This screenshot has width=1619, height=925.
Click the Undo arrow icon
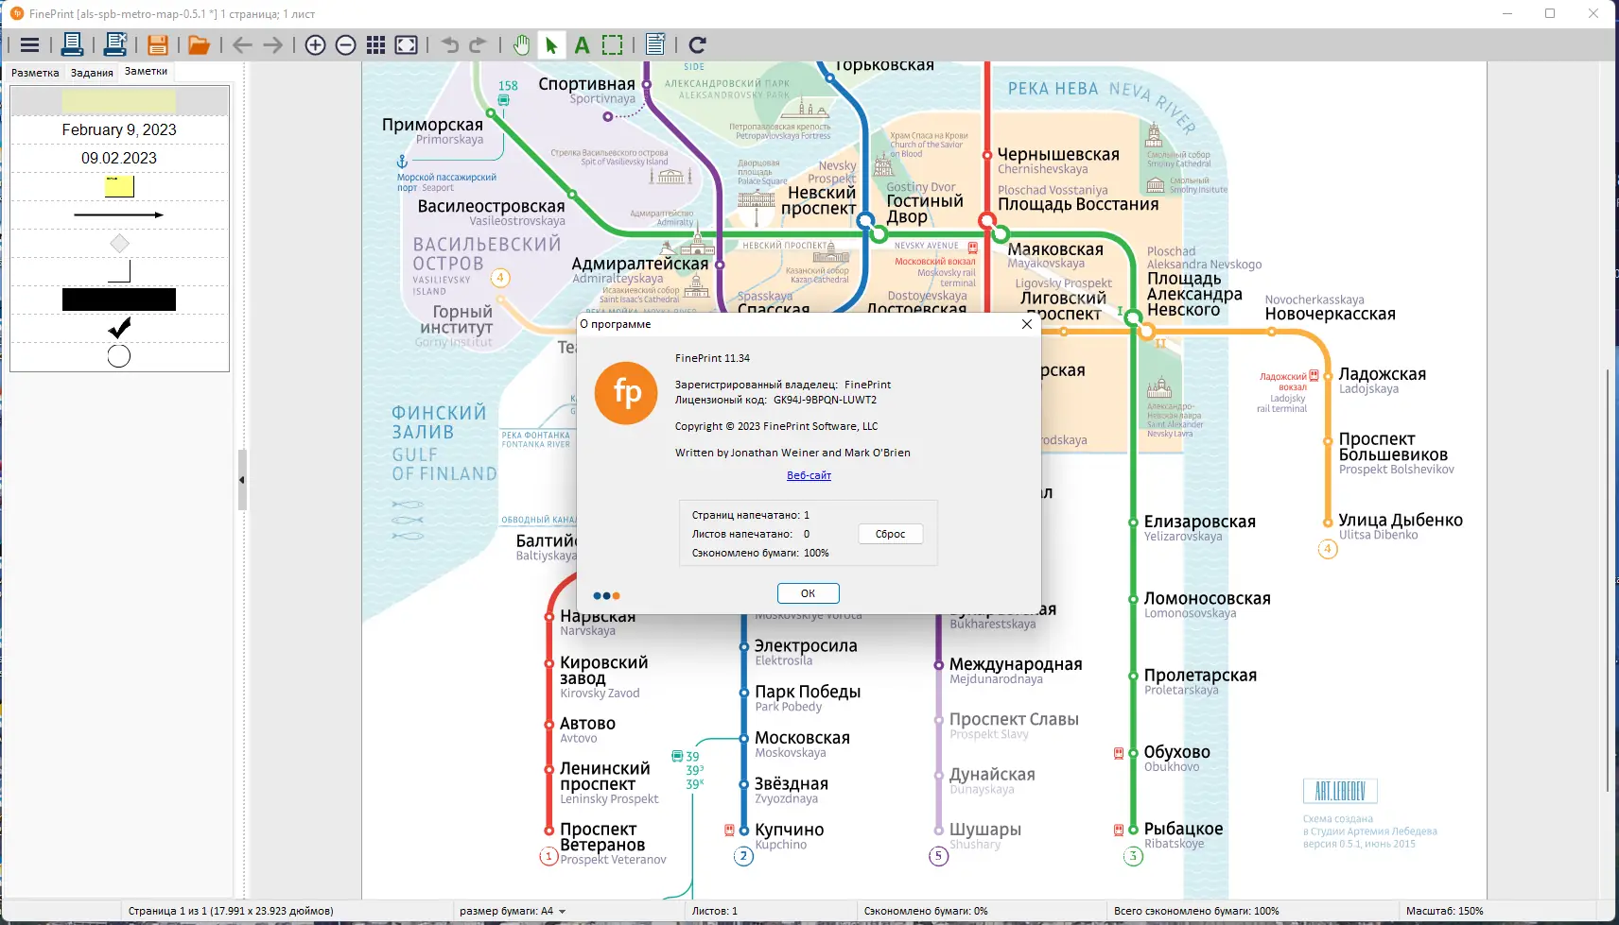click(449, 44)
